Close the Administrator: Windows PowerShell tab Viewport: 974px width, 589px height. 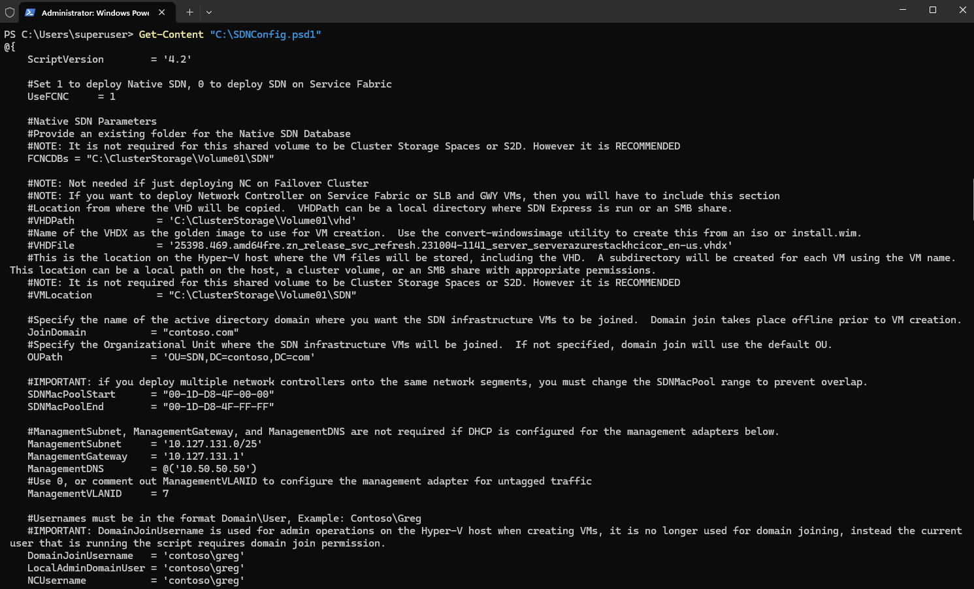pyautogui.click(x=162, y=12)
